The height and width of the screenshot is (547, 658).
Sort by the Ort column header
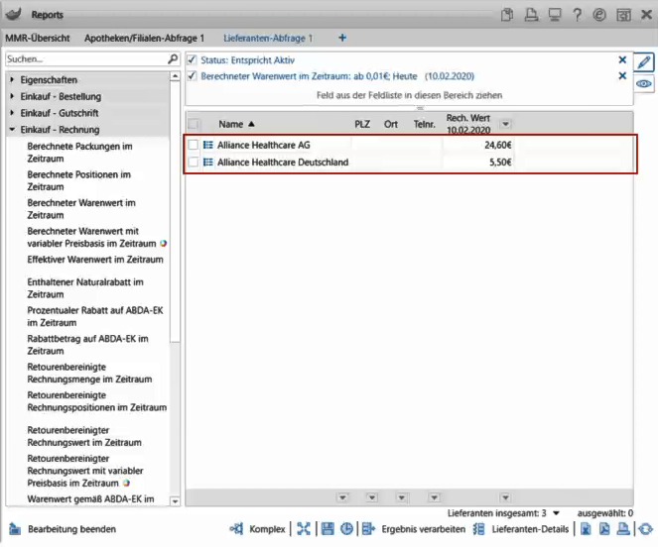pos(391,124)
